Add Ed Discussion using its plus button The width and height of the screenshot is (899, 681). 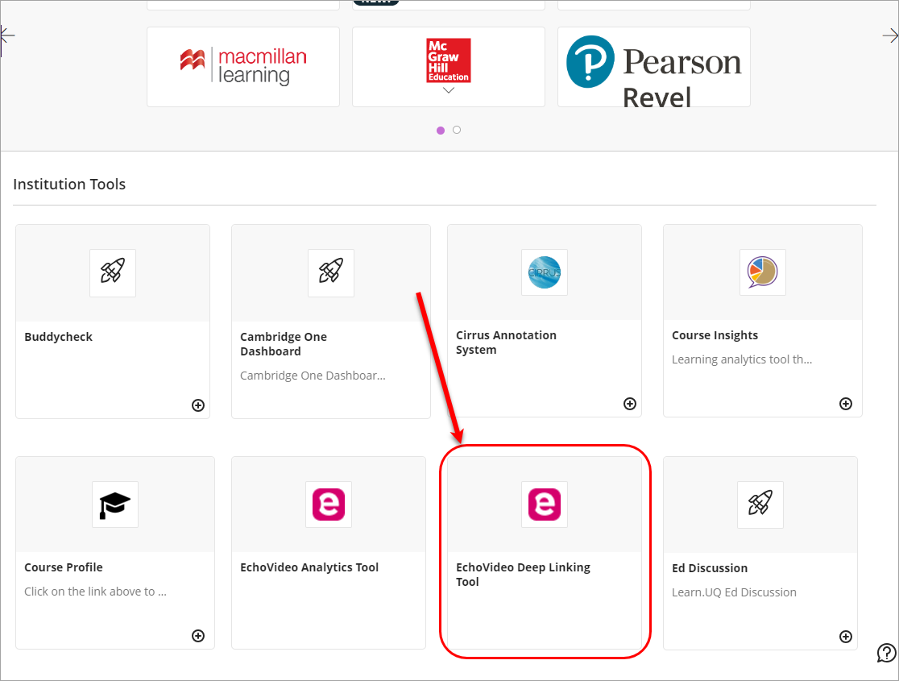pos(846,637)
